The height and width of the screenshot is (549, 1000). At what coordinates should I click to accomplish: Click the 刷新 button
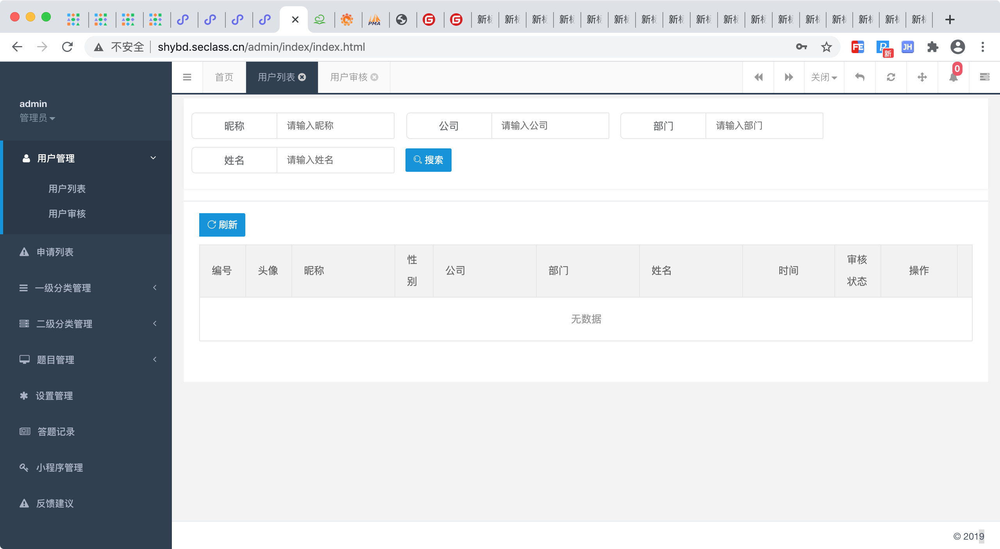[x=222, y=225]
